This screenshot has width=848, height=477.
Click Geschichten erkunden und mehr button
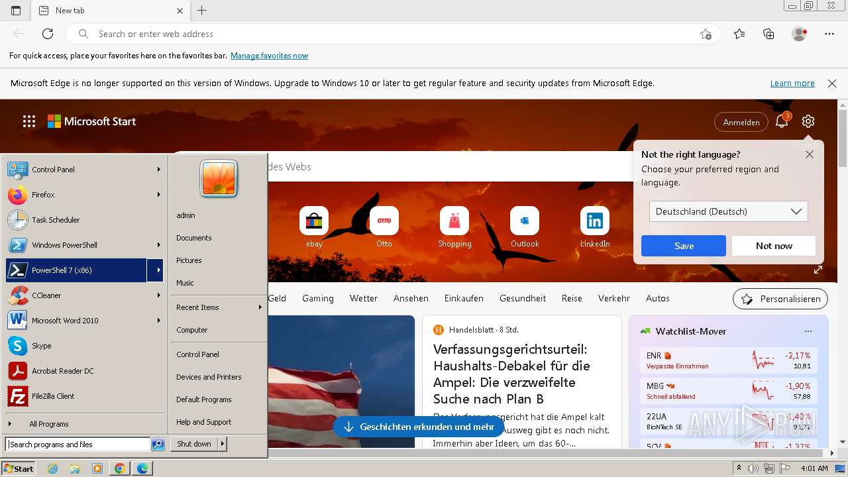419,427
